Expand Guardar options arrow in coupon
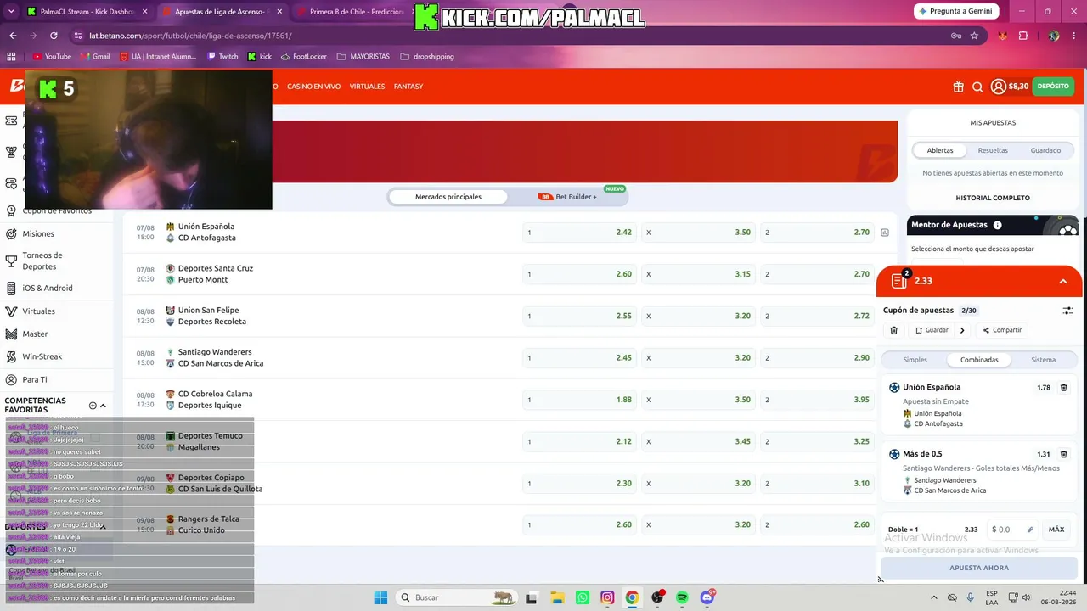This screenshot has width=1087, height=611. pyautogui.click(x=962, y=330)
